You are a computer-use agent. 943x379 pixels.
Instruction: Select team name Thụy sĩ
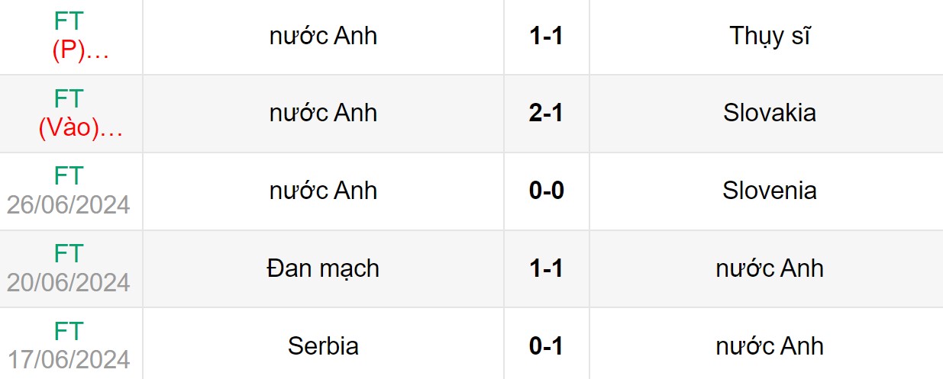770,36
